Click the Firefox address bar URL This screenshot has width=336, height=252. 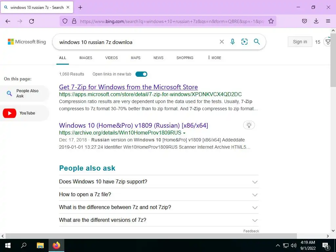coord(171,21)
